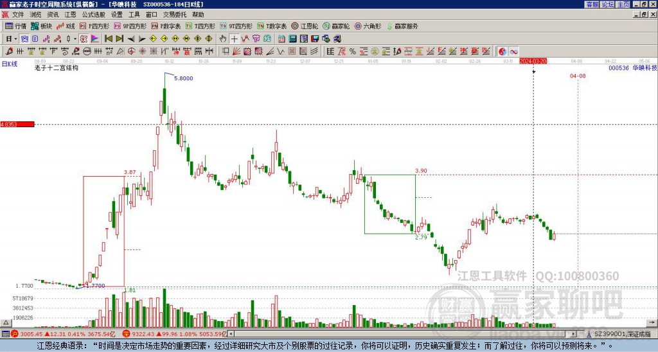Select the red pencil drawing tool
Image resolution: width=658 pixels, height=352 pixels.
(8, 51)
